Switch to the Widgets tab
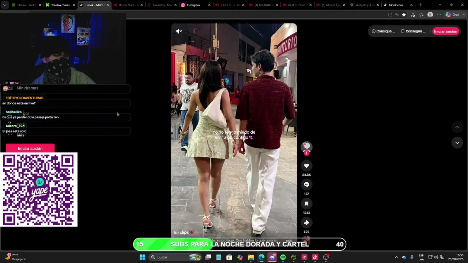 tap(364, 5)
